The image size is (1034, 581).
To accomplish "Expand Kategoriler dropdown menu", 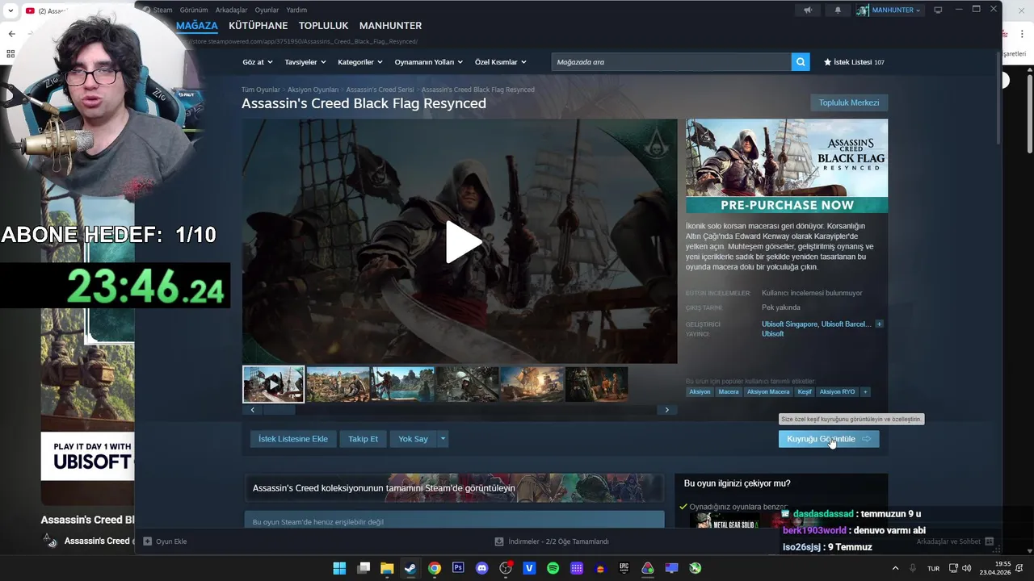I will 359,62.
